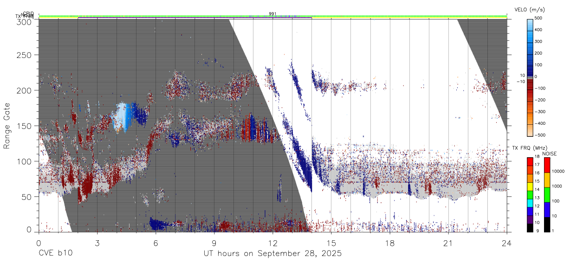Click the 'NOISE' legend title
This screenshot has width=570, height=263.
click(550, 154)
